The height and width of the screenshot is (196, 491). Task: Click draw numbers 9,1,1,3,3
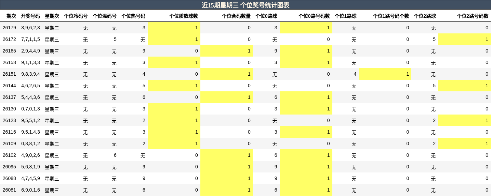pos(30,62)
